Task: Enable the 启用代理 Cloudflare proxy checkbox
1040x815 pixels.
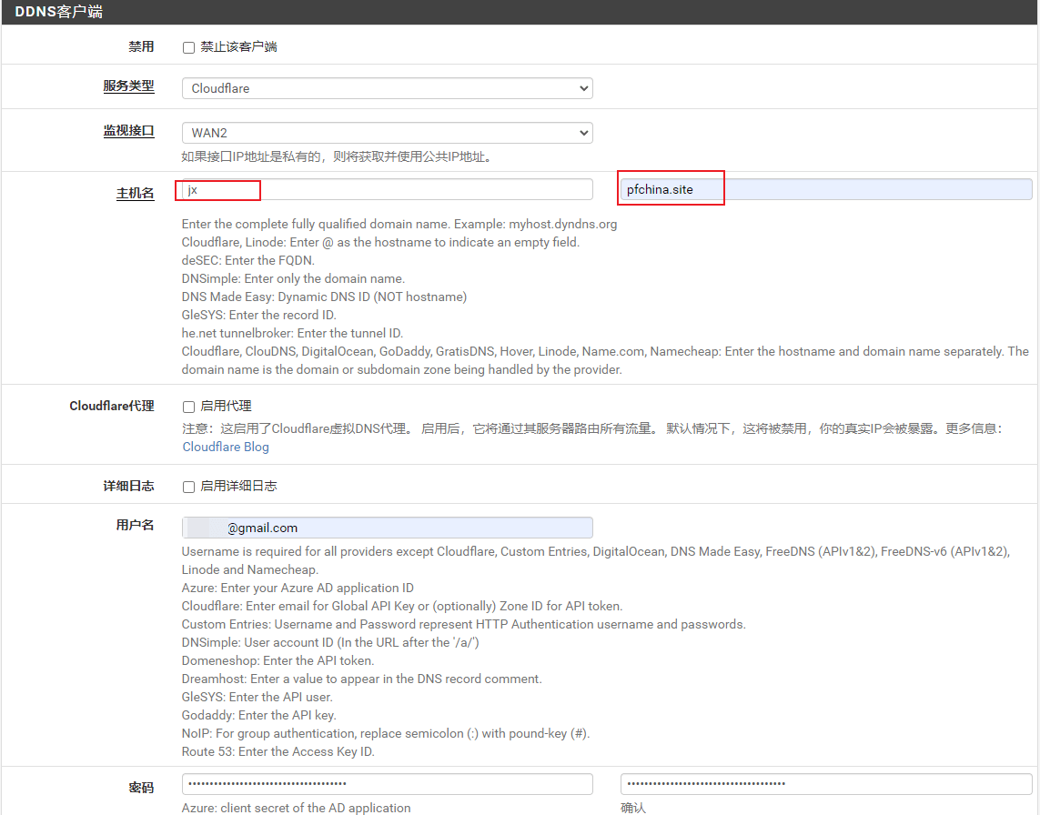Action: [189, 407]
